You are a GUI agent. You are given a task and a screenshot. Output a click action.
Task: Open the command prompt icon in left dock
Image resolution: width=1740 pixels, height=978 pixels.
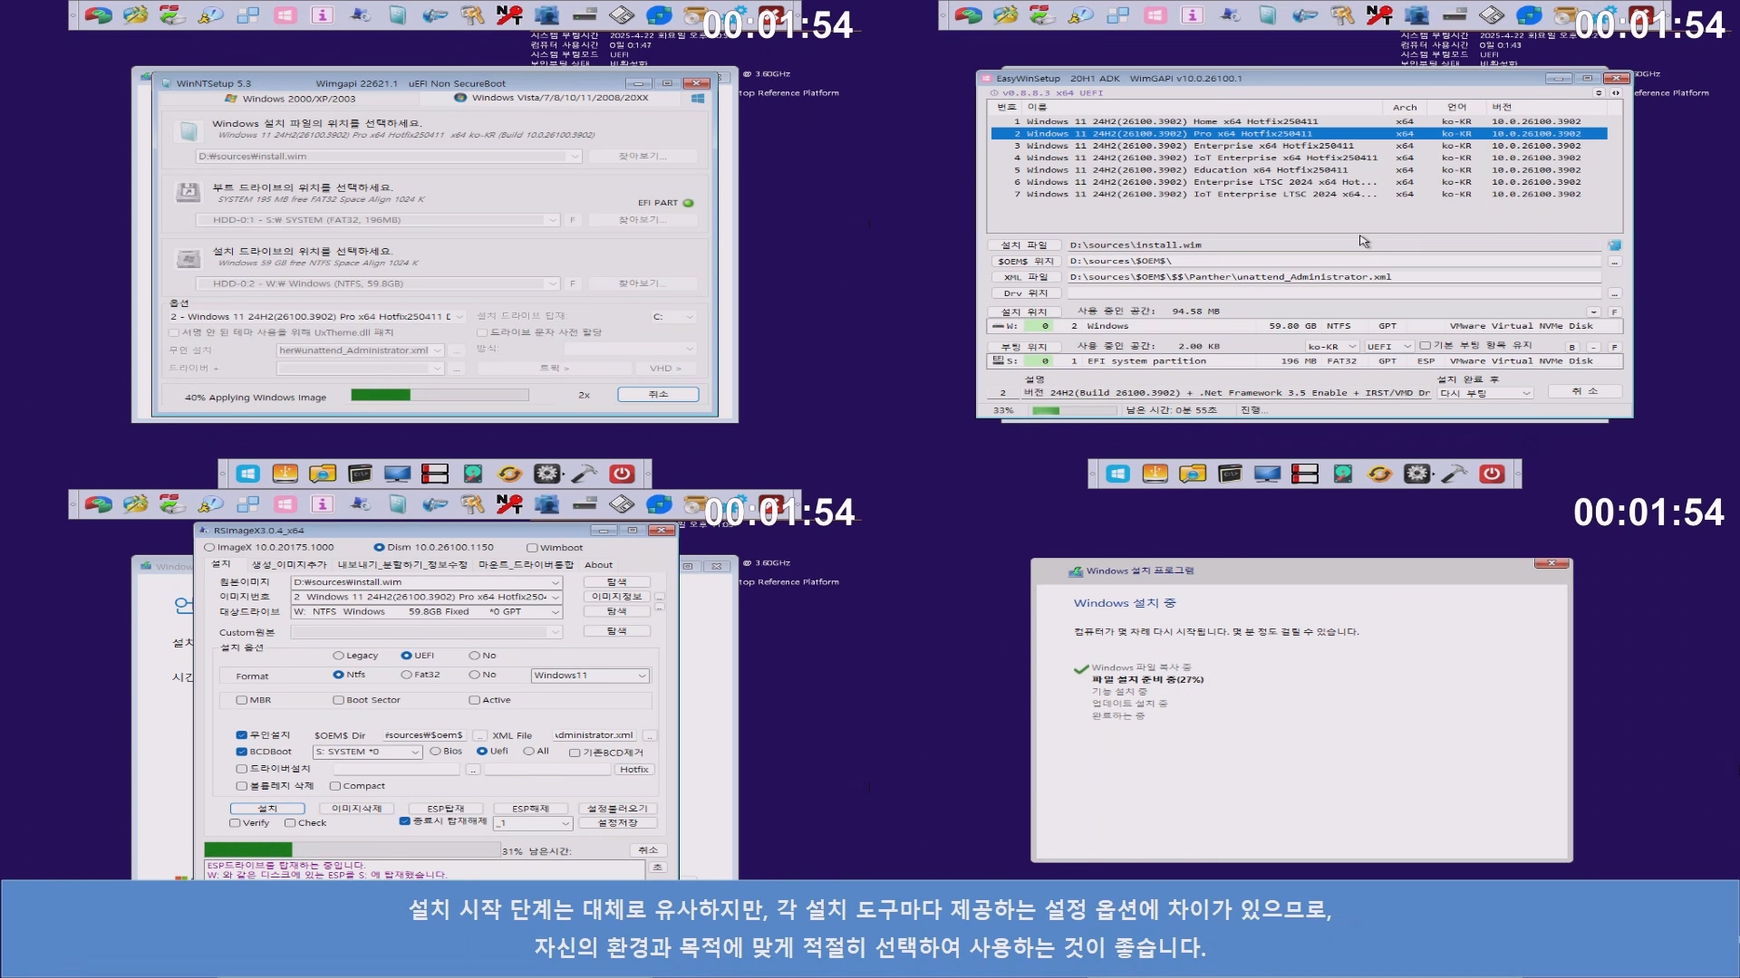tap(361, 474)
